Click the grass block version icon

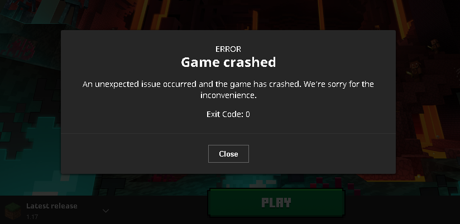[x=13, y=211]
